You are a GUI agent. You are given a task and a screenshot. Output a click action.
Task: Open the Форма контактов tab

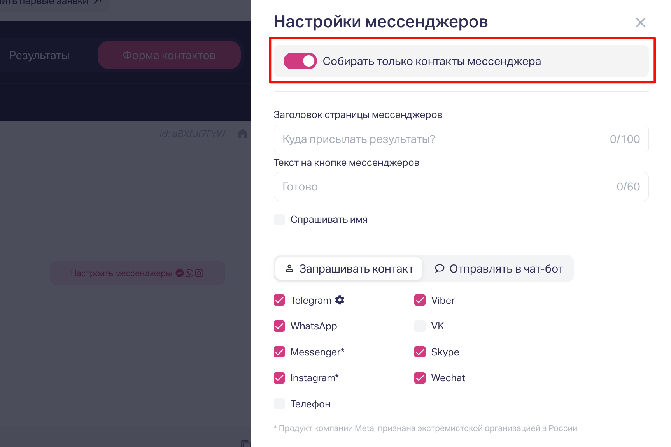point(169,55)
